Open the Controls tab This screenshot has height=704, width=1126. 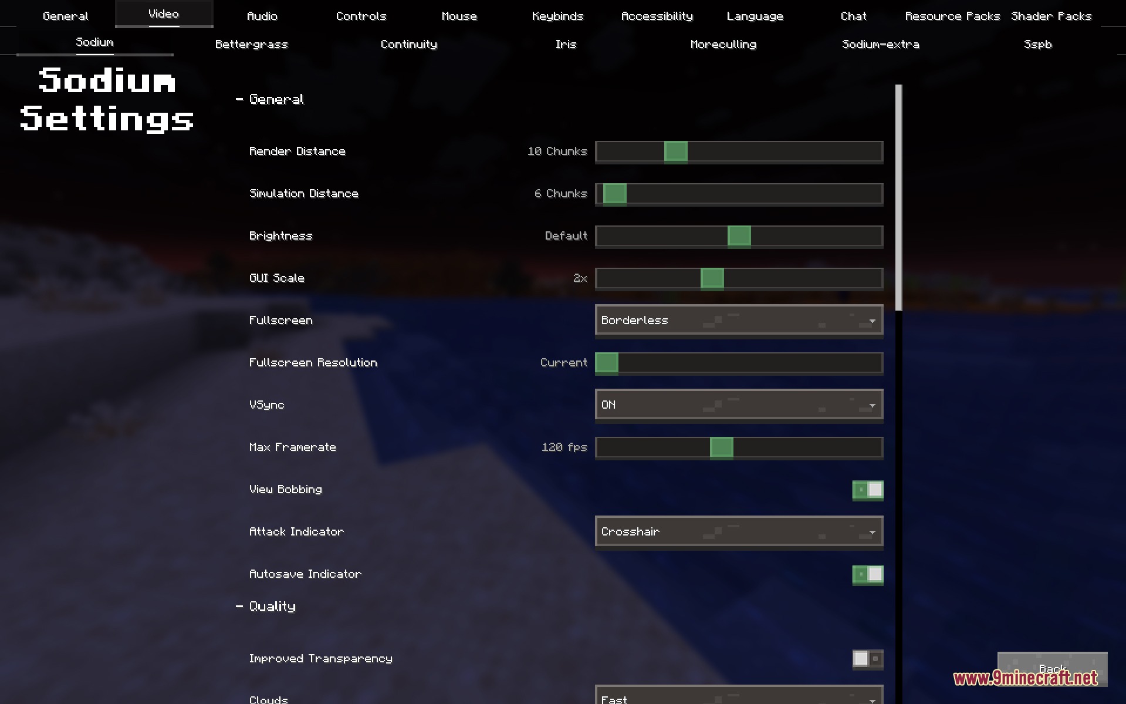point(361,16)
